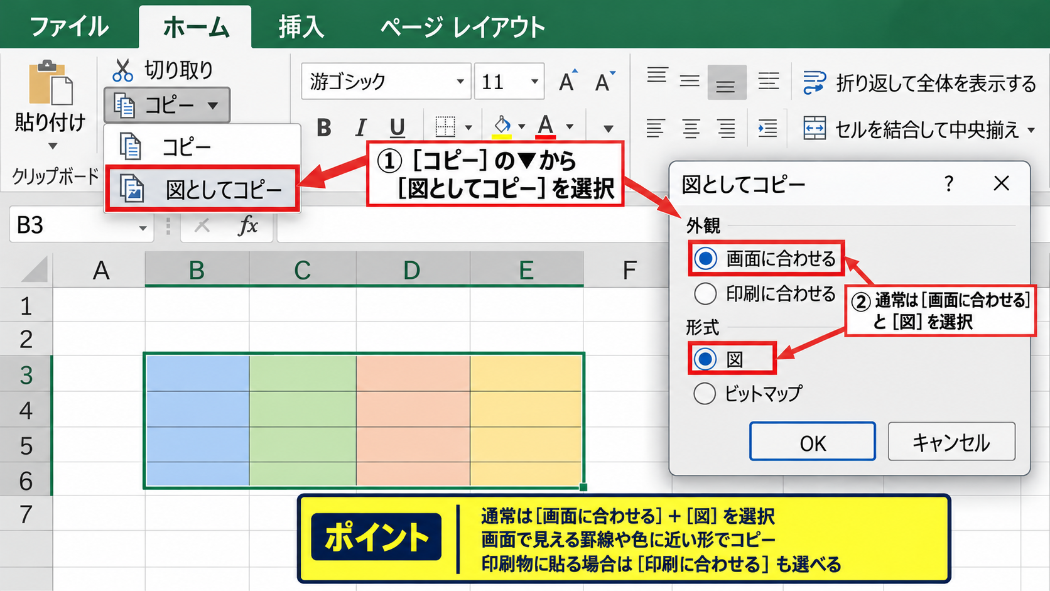Increase font size with large A
The image size is (1050, 591).
coord(568,81)
